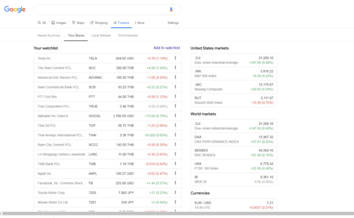Click the microphone voice search icon
The image size is (354, 218).
(171, 10)
